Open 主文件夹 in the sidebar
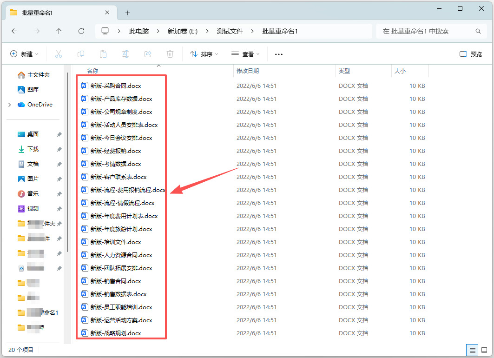This screenshot has width=494, height=358. (x=34, y=75)
